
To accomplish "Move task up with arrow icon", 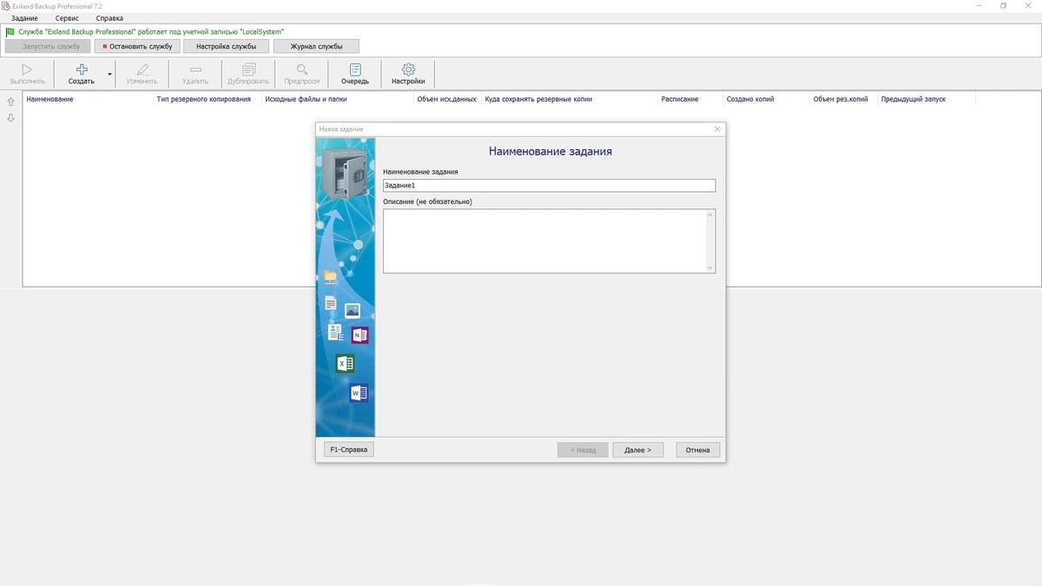I will 10,102.
